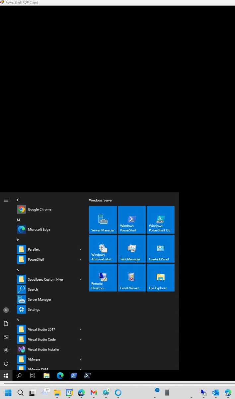
Task: Open Pictures from the Start sidebar
Action: coord(6,337)
